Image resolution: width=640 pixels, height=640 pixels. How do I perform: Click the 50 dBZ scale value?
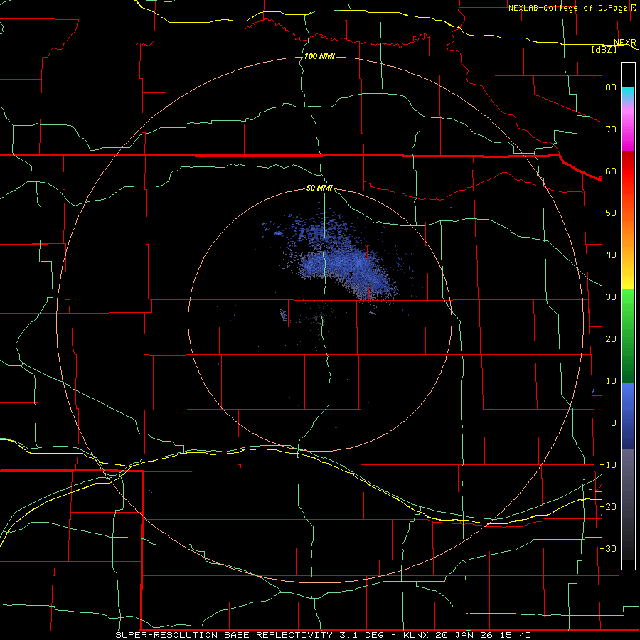click(611, 213)
